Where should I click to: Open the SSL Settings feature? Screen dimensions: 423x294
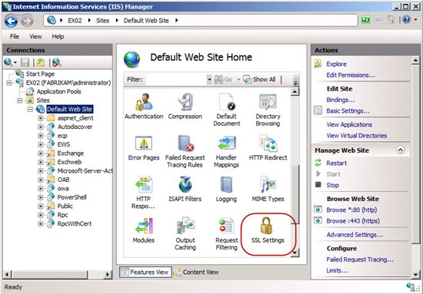click(268, 230)
